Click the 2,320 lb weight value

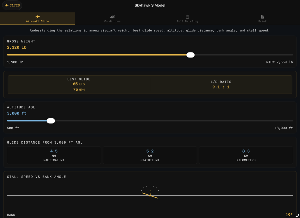(x=17, y=47)
